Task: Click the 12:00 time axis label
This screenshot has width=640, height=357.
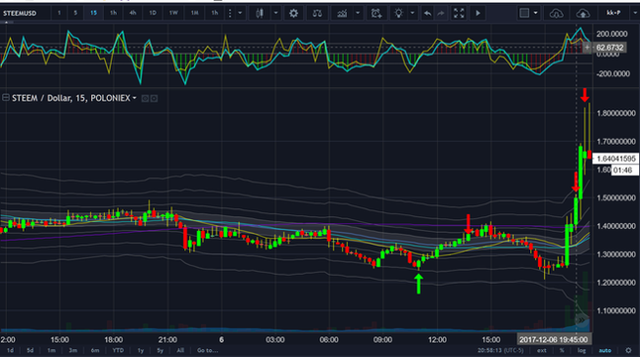Action: pos(437,340)
